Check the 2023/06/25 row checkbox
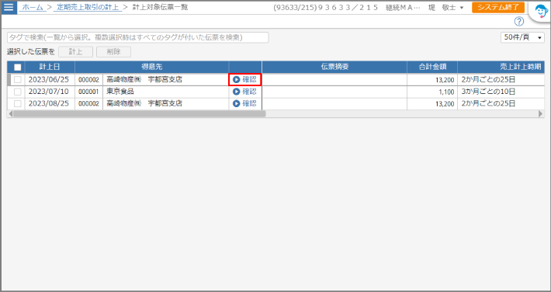The image size is (551, 292). point(18,80)
